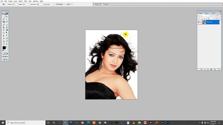Reset to default black and white colors
Image resolution: width=223 pixels, height=125 pixels.
3,50
